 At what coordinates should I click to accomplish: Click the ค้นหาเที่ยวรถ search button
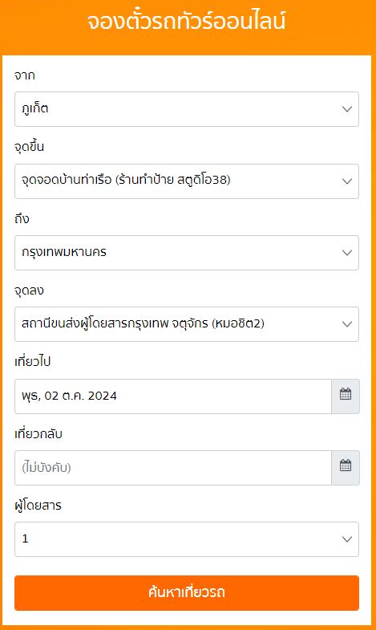tap(187, 593)
